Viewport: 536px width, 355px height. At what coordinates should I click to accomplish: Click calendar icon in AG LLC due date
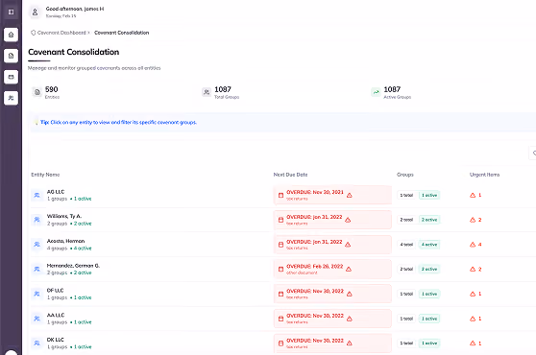coord(280,196)
